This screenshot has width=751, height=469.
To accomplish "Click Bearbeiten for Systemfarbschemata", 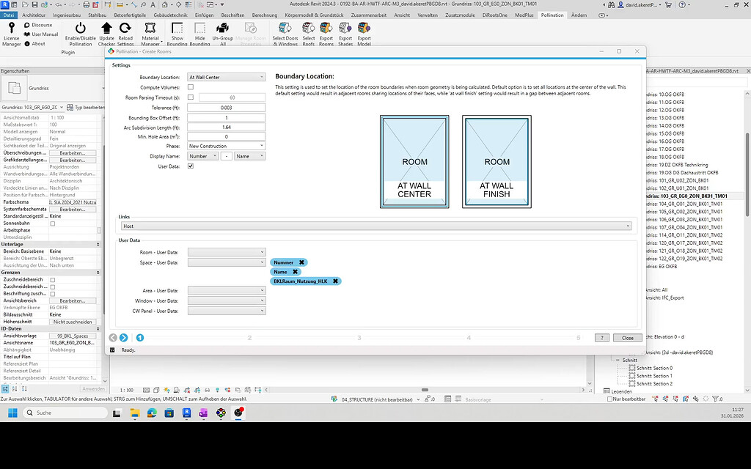I will click(x=73, y=210).
